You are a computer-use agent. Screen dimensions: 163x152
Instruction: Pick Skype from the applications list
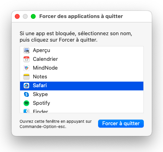(x=82, y=94)
